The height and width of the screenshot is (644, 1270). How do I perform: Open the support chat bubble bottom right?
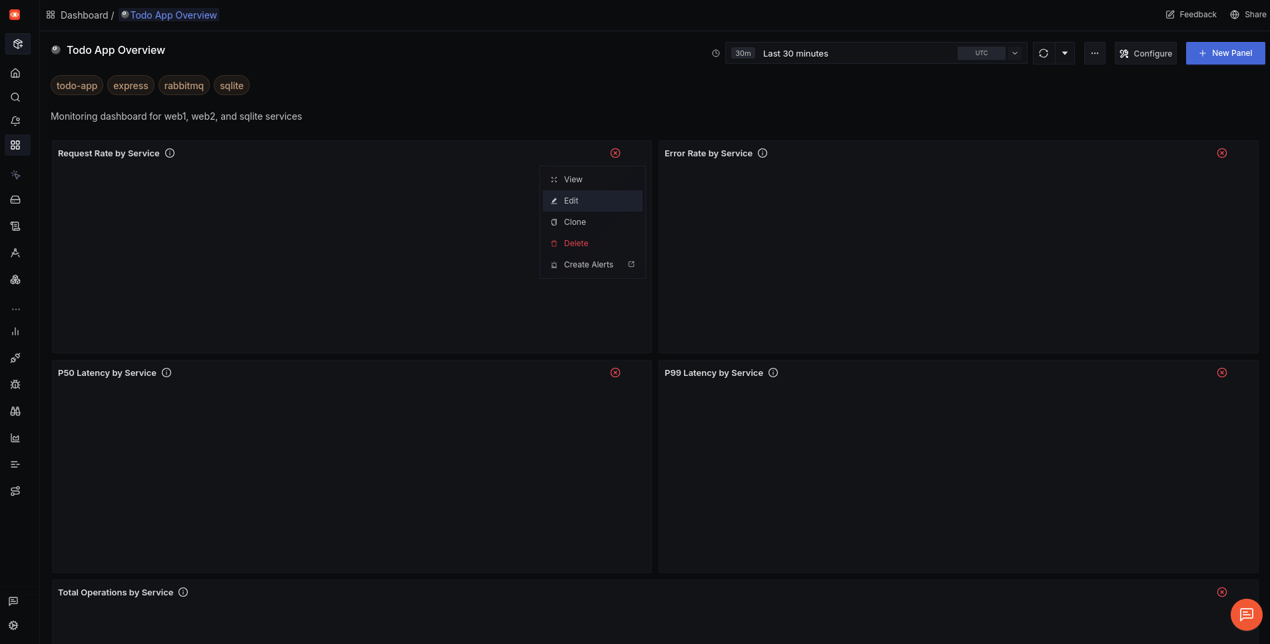point(1245,614)
